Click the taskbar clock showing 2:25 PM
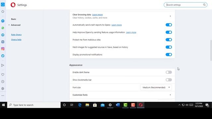This screenshot has width=212, height=119. (x=199, y=105)
